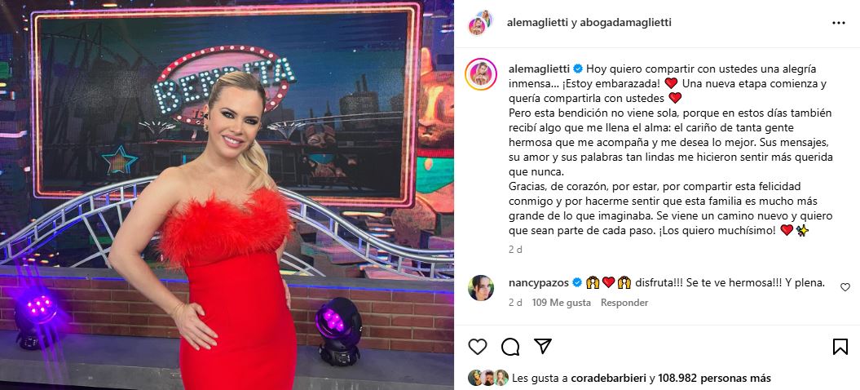Like the post with the heart icon
The image size is (860, 390).
click(x=478, y=347)
